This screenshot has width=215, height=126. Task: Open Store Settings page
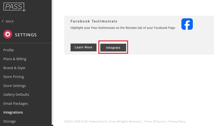coord(15,86)
